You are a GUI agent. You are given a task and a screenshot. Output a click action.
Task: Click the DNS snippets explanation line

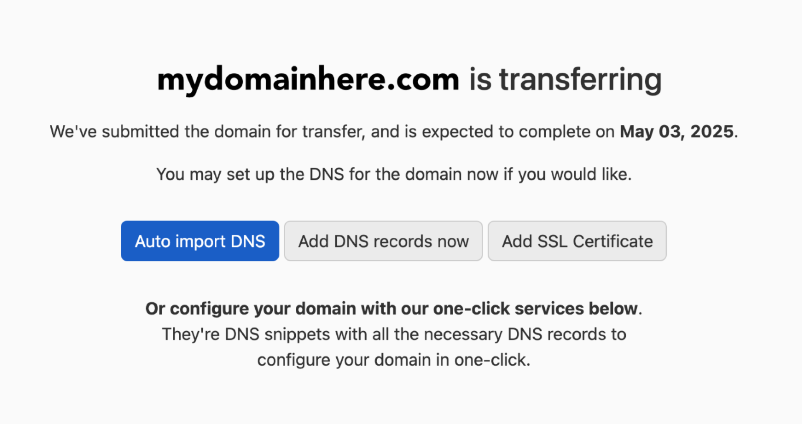tap(393, 334)
